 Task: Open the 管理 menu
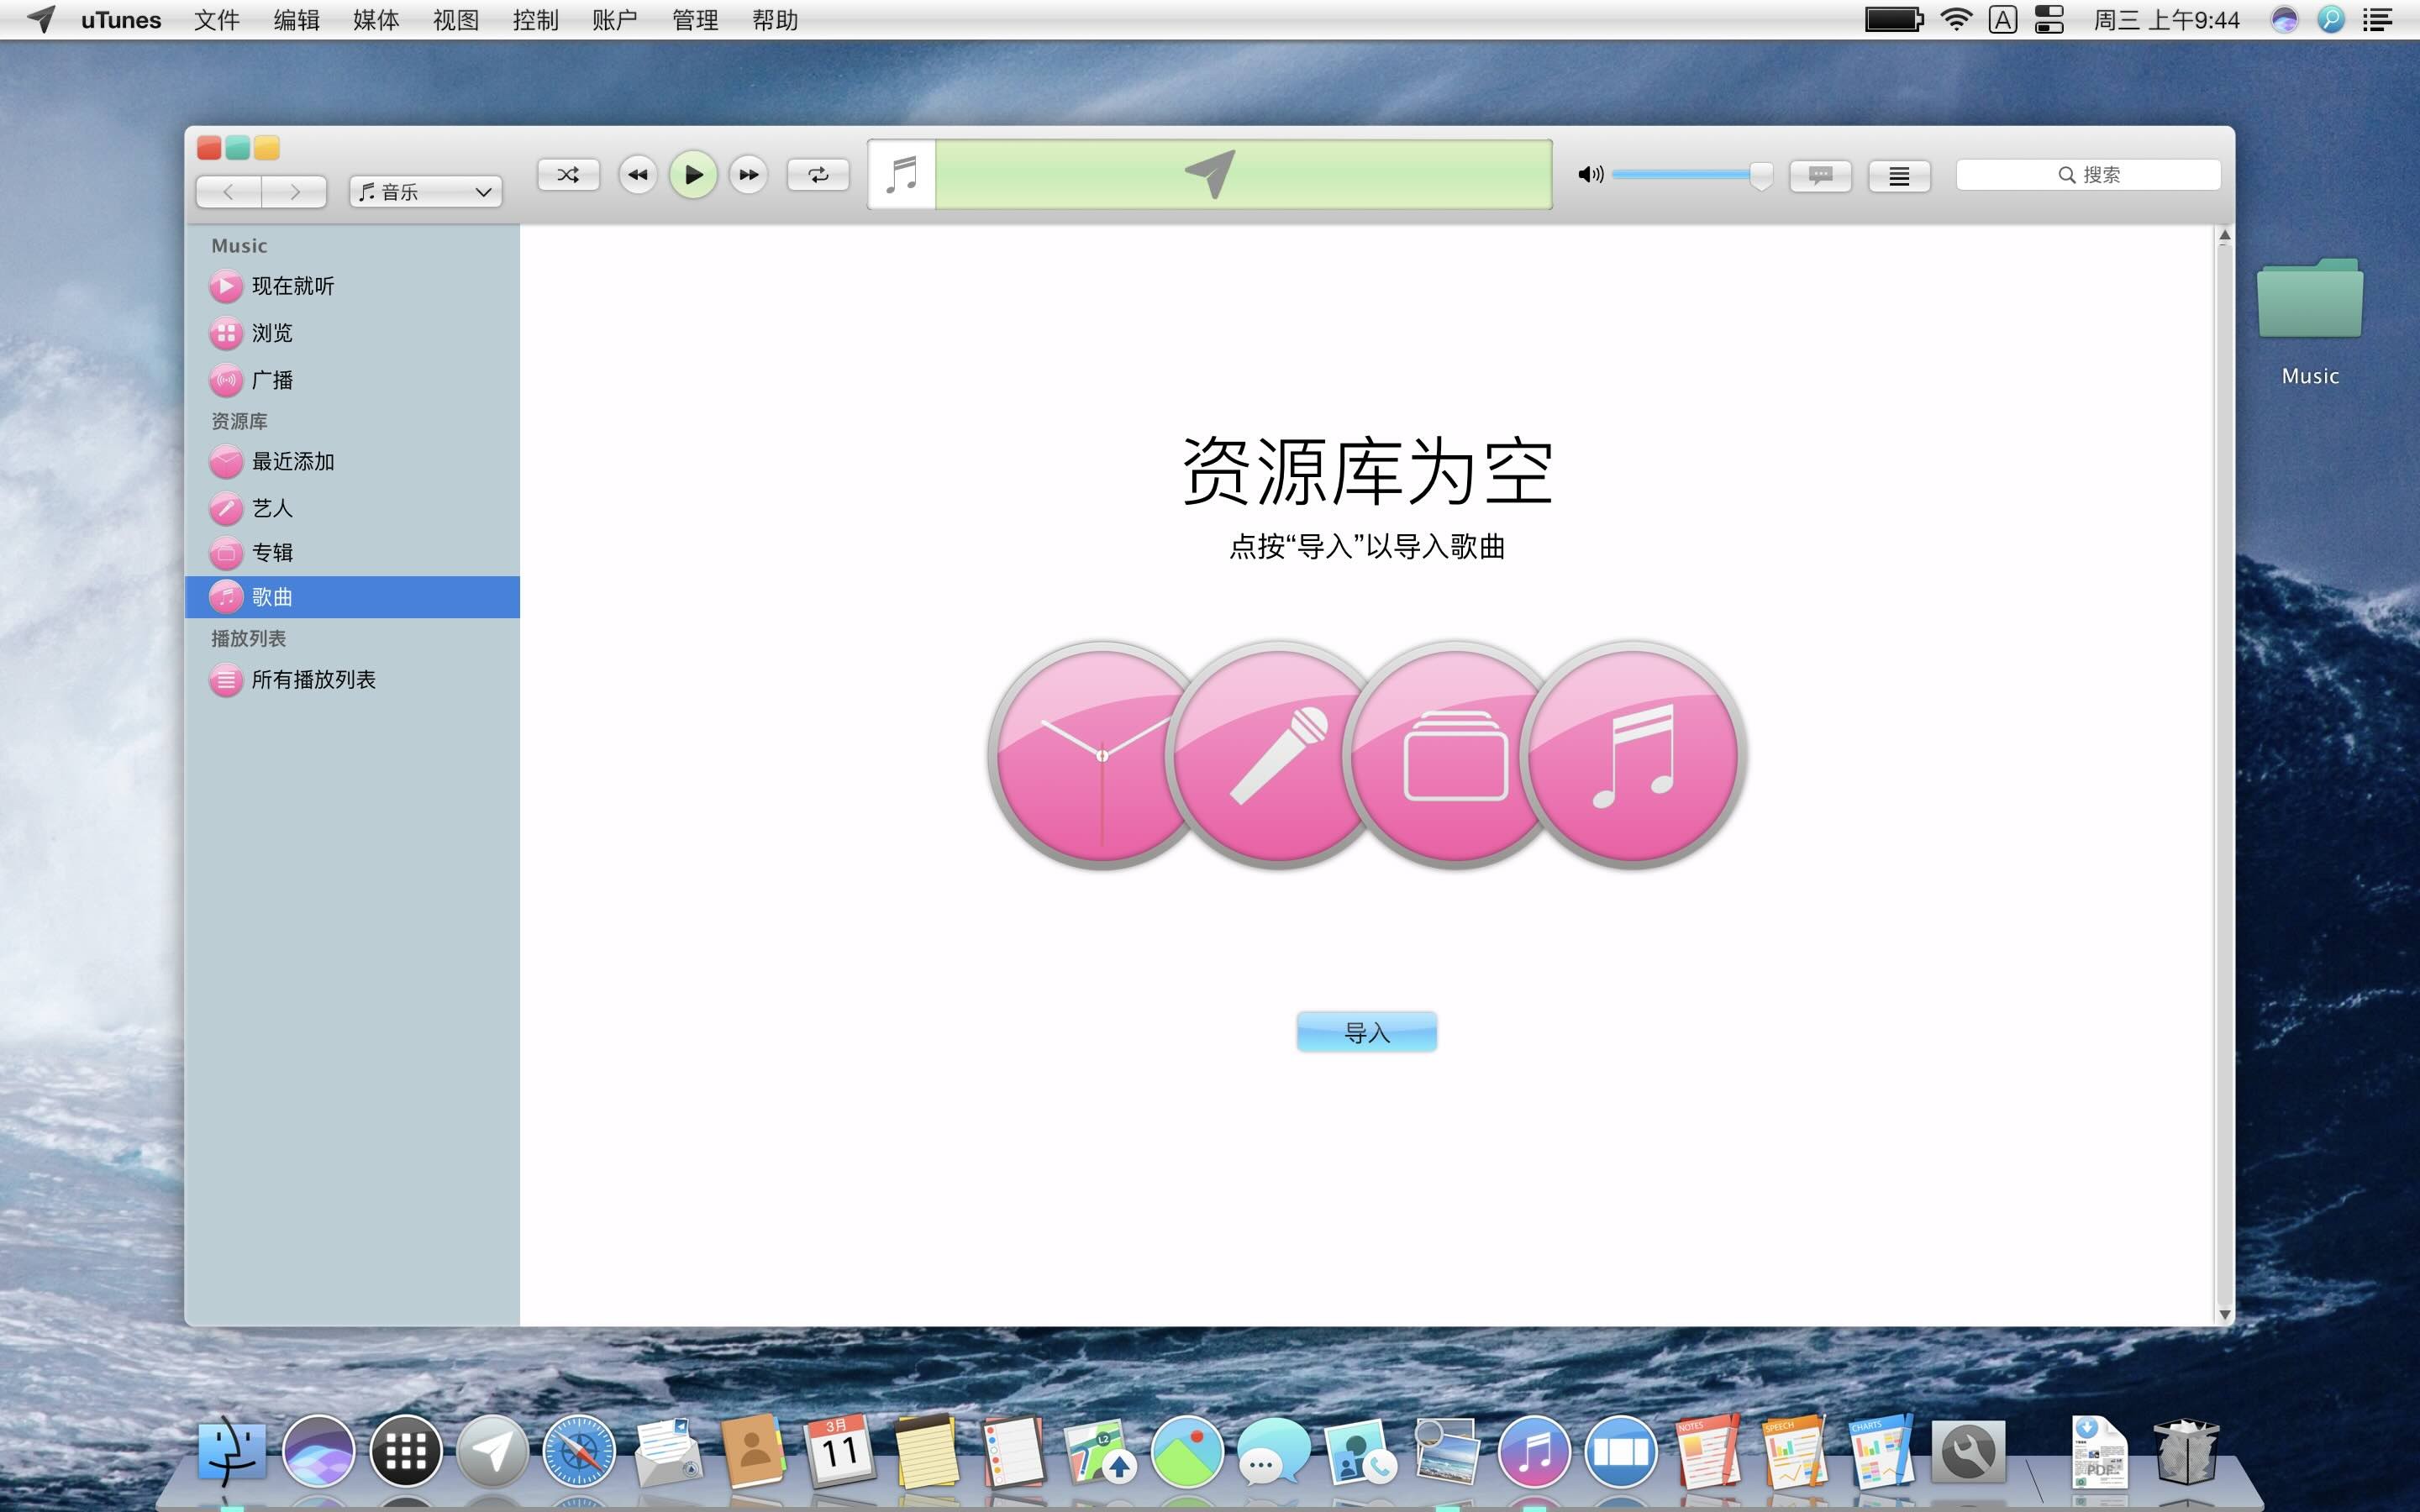point(695,20)
